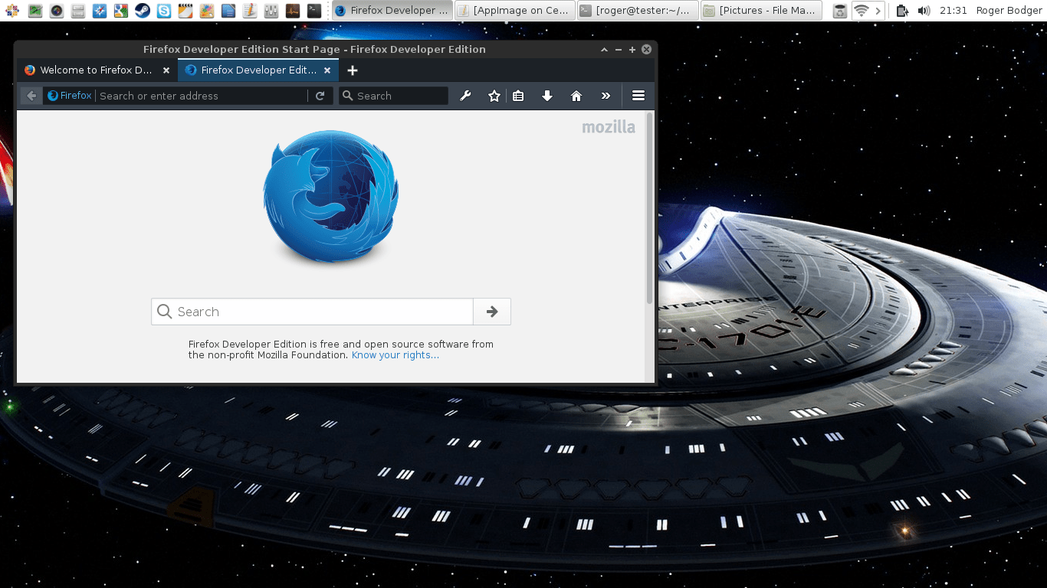Viewport: 1047px width, 588px height.
Task: Launch the blue compass browser icon
Action: coord(99,11)
